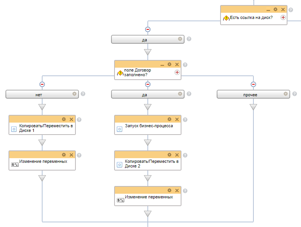This screenshot has width=301, height=227.
Task: Select the 'прочее' branch header
Action: coord(250,94)
